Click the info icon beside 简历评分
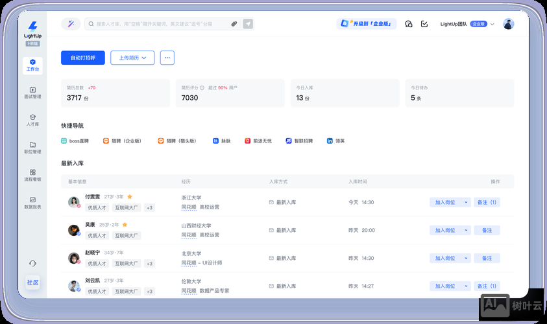Screen dimensions: 547x324 click(x=202, y=87)
